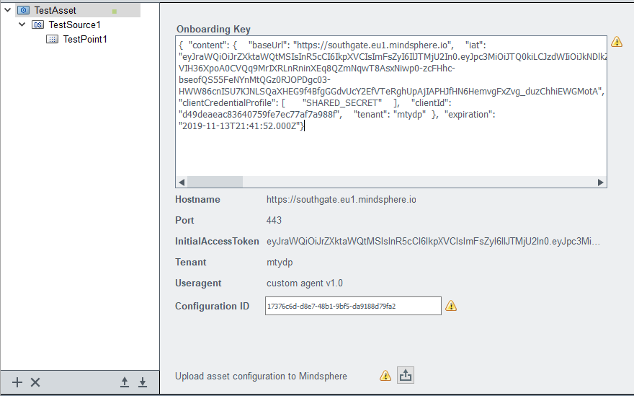The image size is (634, 396).
Task: Click the upload arrow icon below tree
Action: (x=125, y=382)
